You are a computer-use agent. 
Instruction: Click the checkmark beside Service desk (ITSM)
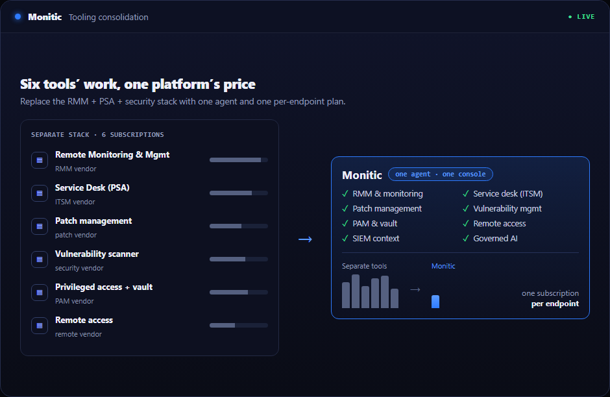[x=466, y=194]
